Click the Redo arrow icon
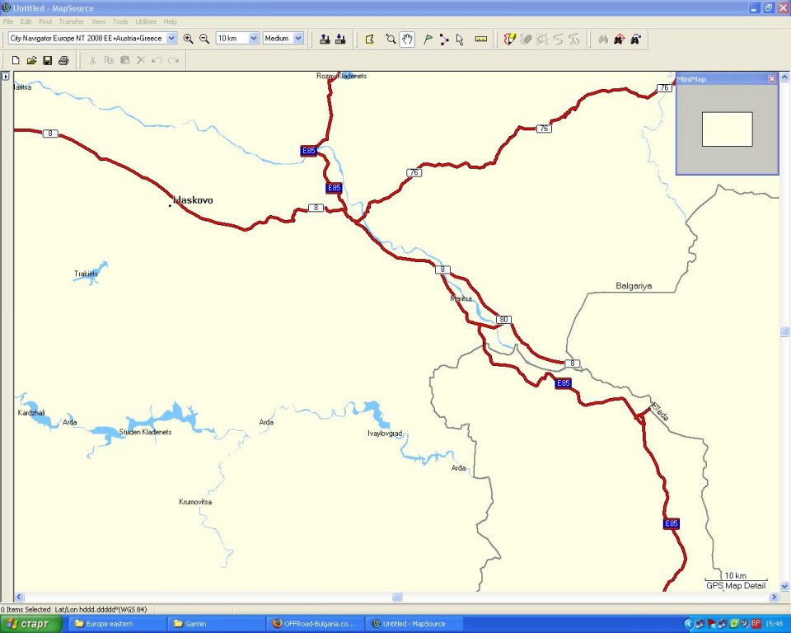791x633 pixels. 173,60
